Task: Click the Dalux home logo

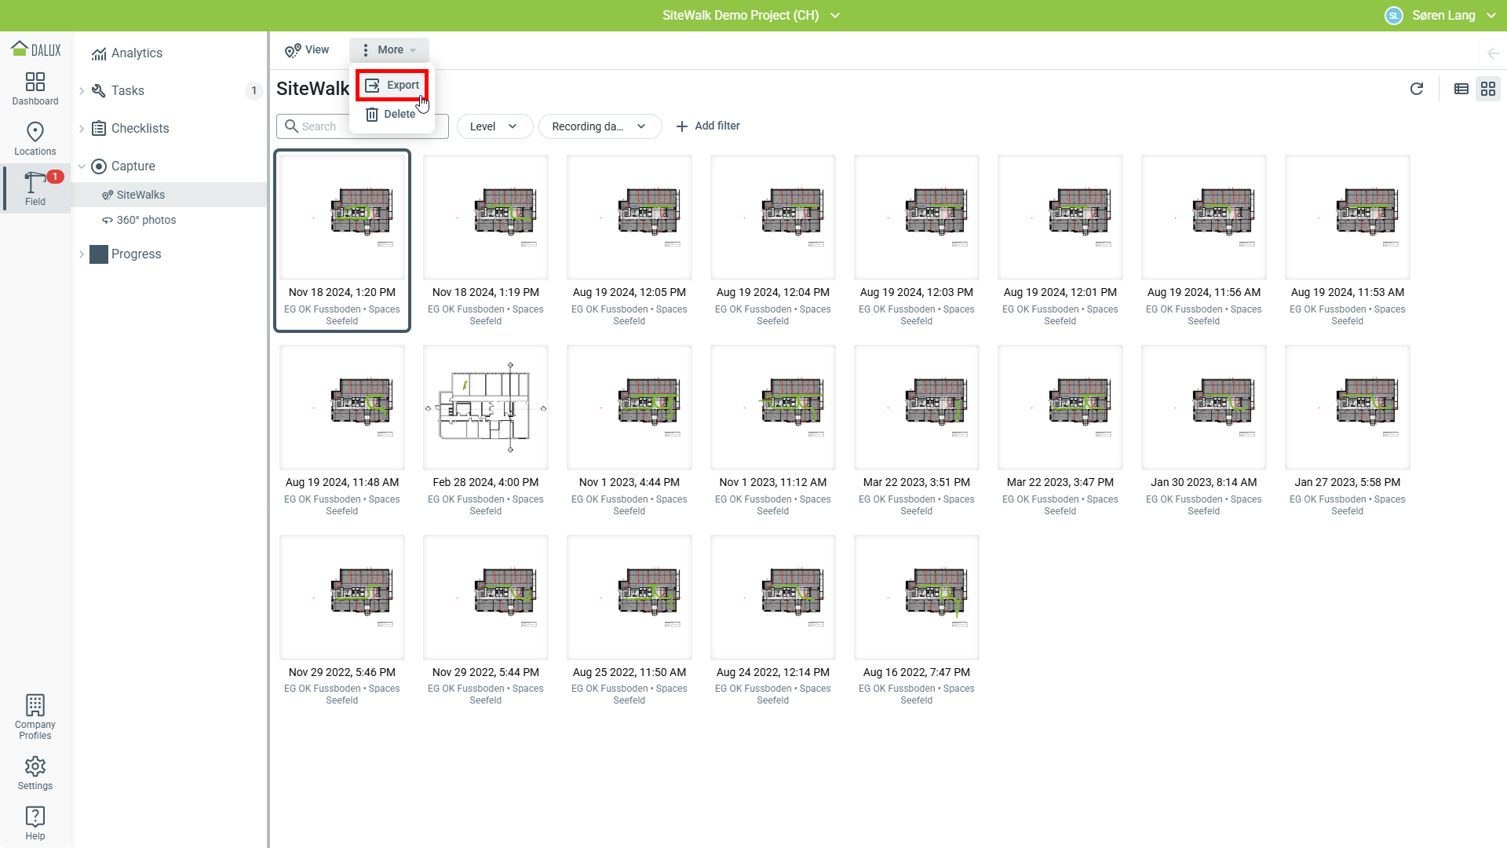Action: (x=35, y=49)
